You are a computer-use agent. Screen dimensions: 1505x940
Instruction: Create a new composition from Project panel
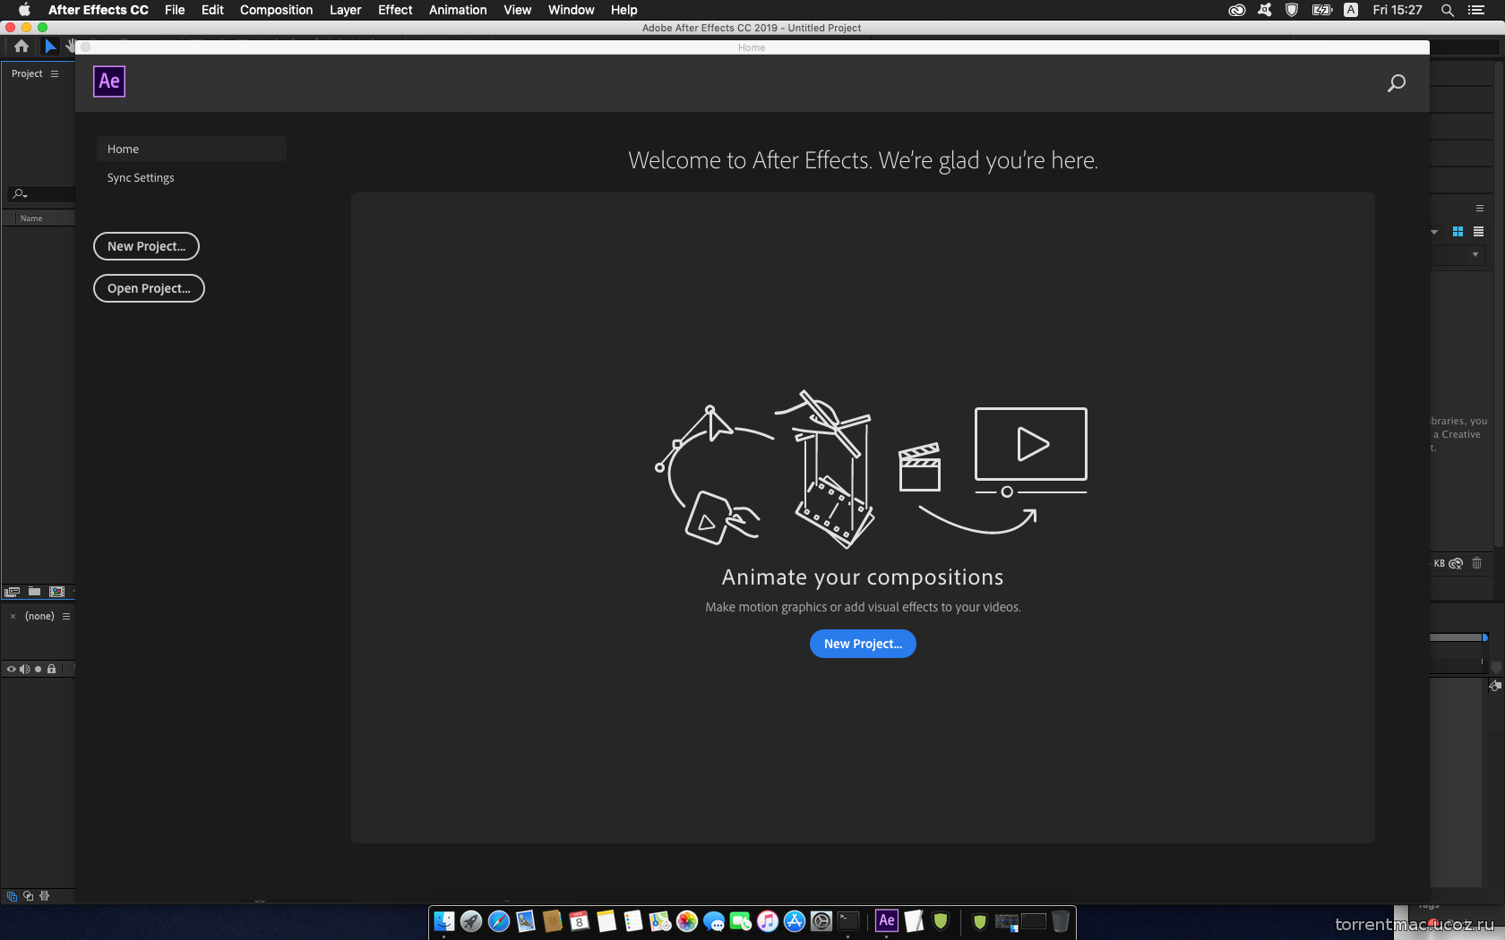tap(57, 592)
